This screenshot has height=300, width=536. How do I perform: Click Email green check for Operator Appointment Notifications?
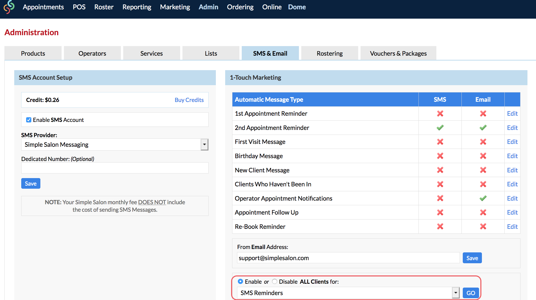click(483, 198)
